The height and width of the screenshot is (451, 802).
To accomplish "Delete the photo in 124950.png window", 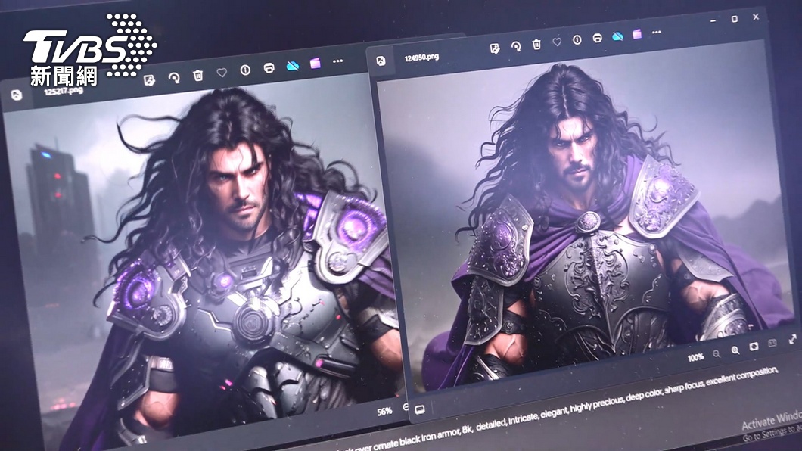I will pyautogui.click(x=536, y=45).
